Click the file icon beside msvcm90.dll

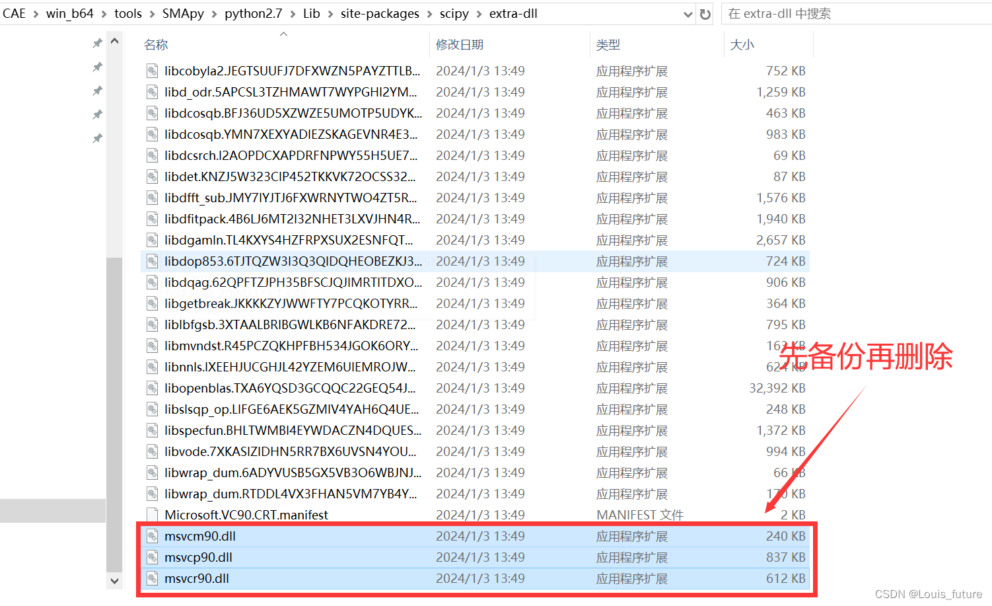[153, 536]
